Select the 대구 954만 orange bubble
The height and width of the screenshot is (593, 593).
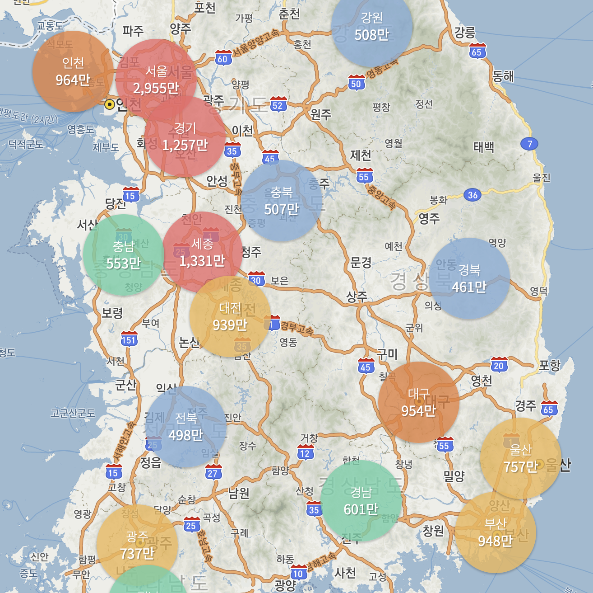coord(419,402)
